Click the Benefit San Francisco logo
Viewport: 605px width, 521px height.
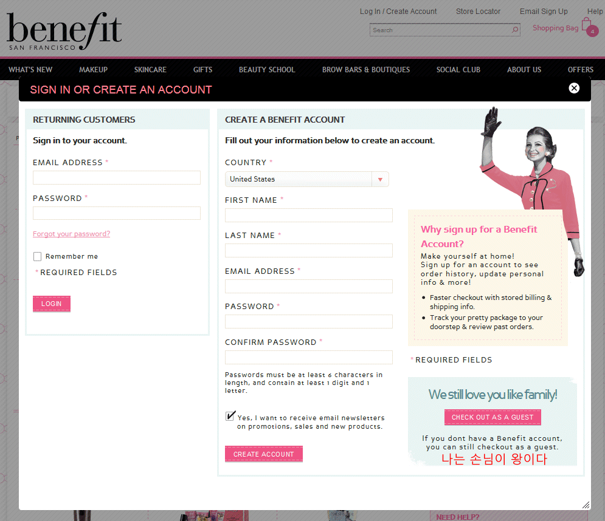[64, 32]
